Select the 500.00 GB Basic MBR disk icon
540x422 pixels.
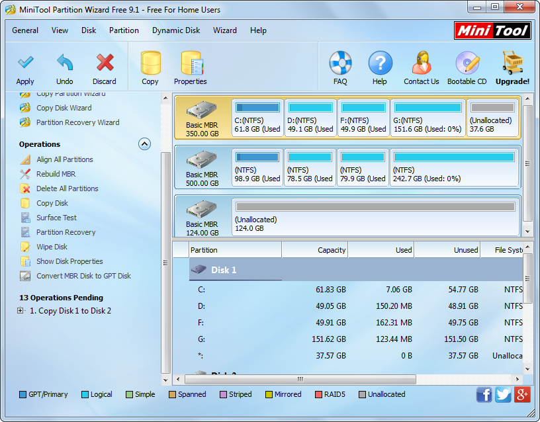[x=202, y=159]
